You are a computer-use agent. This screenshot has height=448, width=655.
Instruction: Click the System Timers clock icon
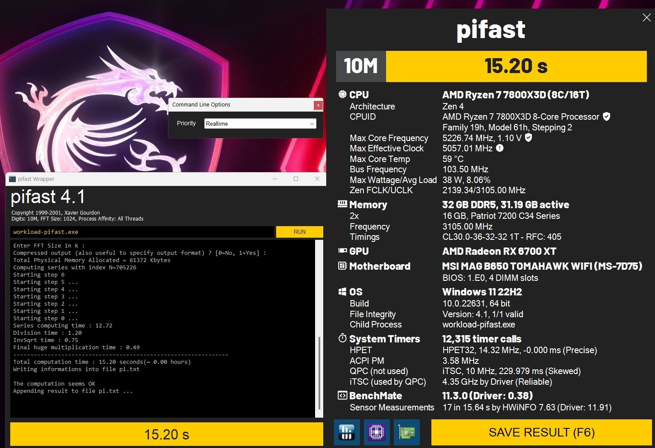coord(342,338)
